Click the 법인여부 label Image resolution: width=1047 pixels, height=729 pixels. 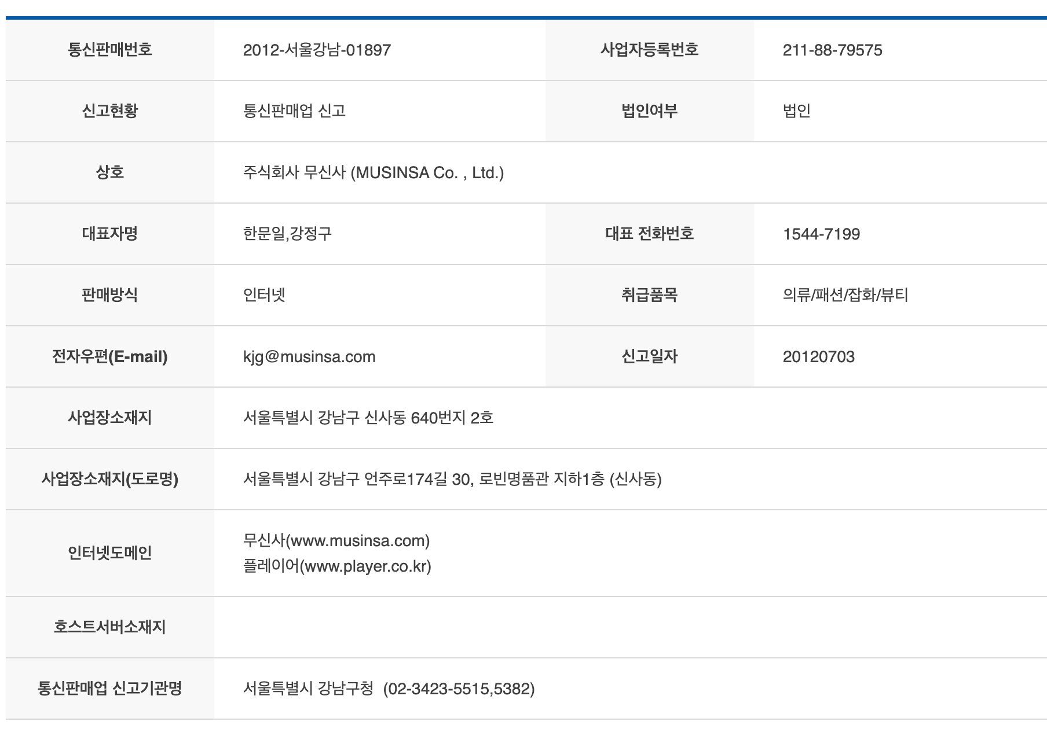650,111
